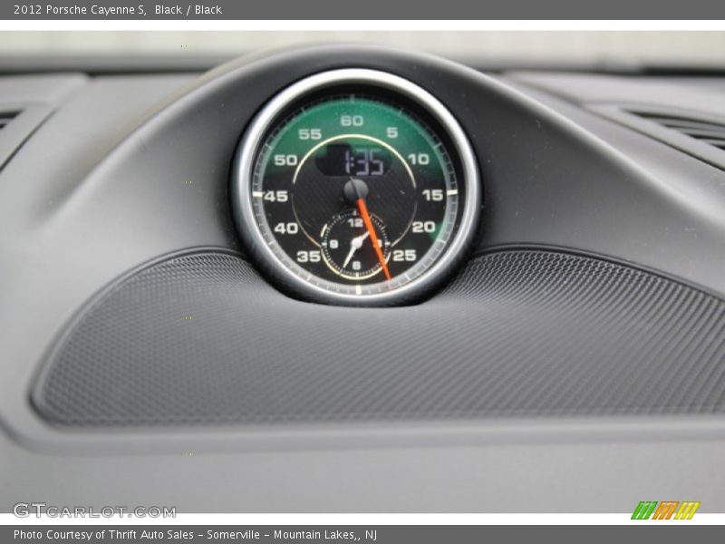The width and height of the screenshot is (725, 544).
Task: Click the number 45 on the dial
Action: (x=275, y=196)
